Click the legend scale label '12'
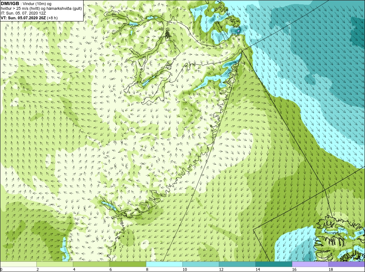Viewport: 365px width, 272px height. [x=221, y=269]
